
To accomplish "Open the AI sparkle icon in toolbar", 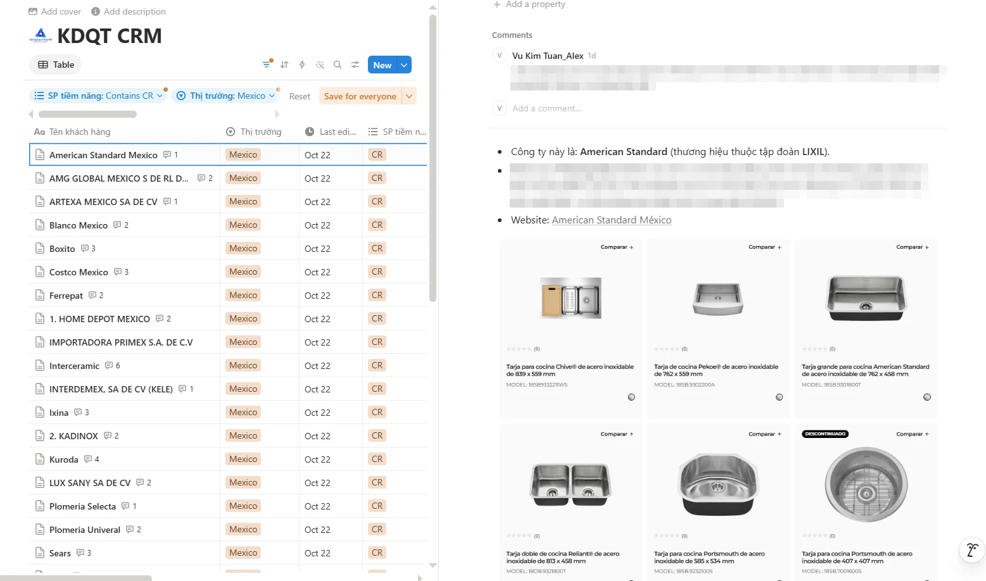I will click(x=320, y=65).
